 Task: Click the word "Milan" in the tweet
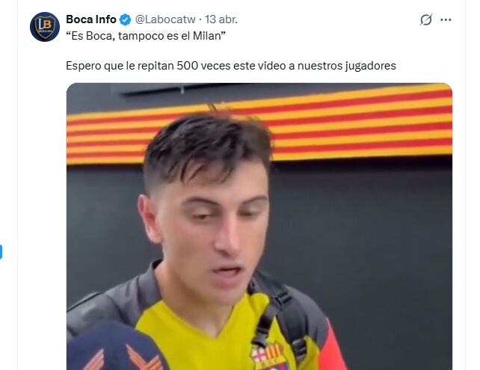209,36
